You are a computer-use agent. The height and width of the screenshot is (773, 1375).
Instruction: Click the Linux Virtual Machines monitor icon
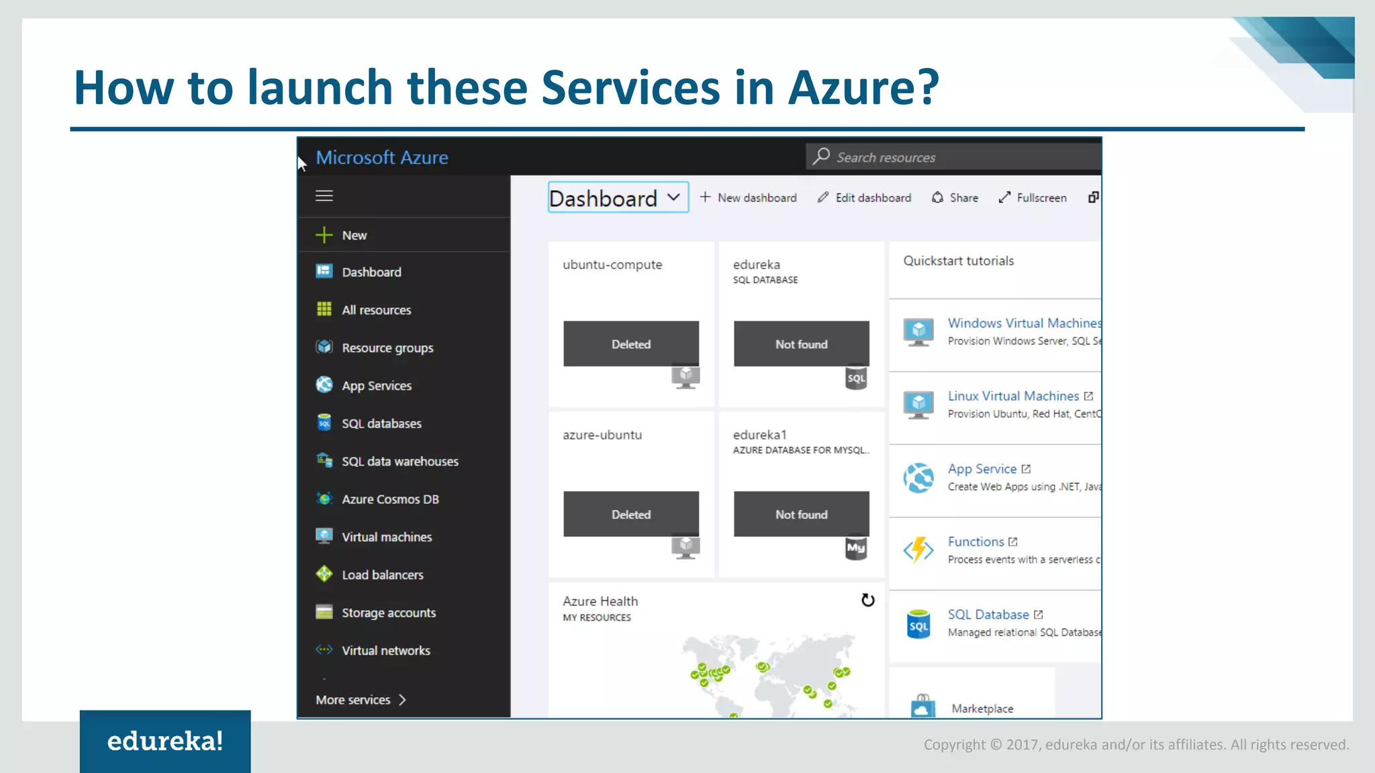918,405
